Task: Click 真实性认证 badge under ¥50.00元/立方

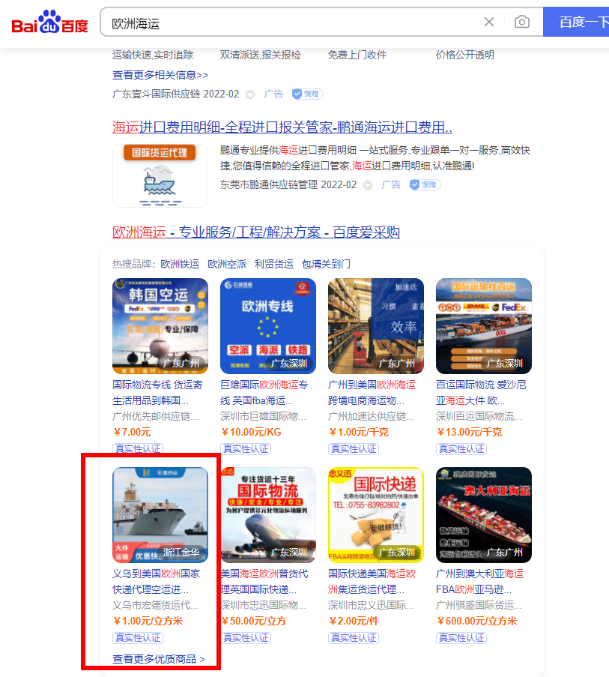Action: [246, 638]
